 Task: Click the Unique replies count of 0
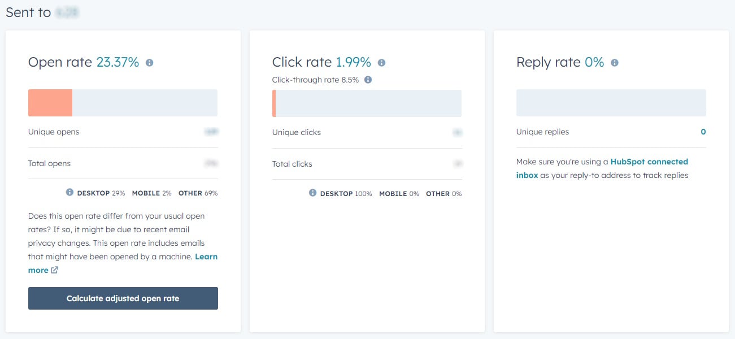[703, 132]
